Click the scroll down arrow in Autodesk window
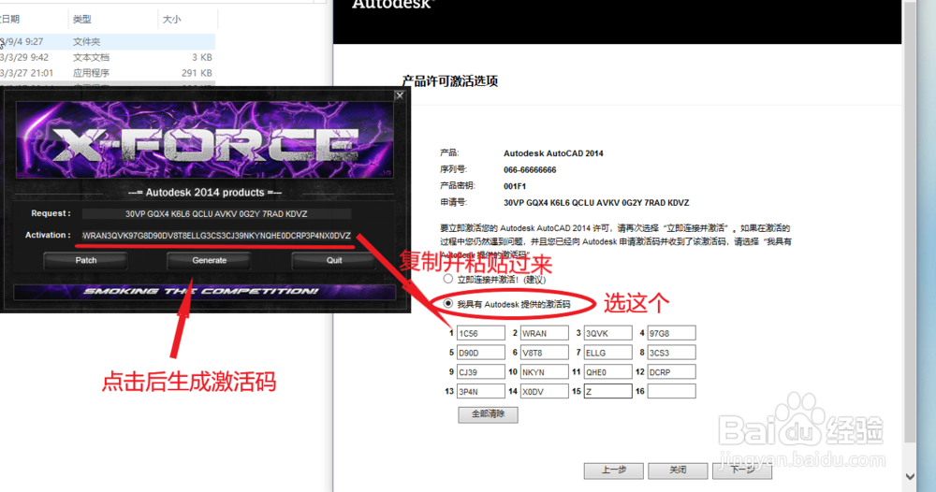936x492 pixels. tap(910, 476)
